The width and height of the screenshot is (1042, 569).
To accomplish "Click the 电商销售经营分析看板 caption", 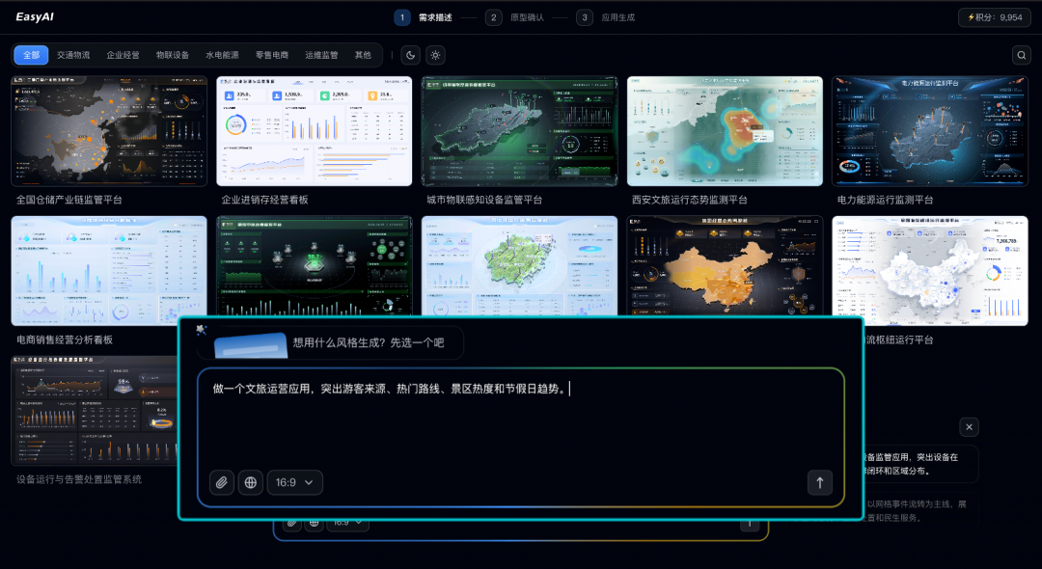I will pyautogui.click(x=65, y=339).
